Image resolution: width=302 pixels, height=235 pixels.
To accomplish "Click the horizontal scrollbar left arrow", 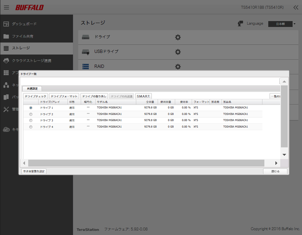I will (24, 163).
